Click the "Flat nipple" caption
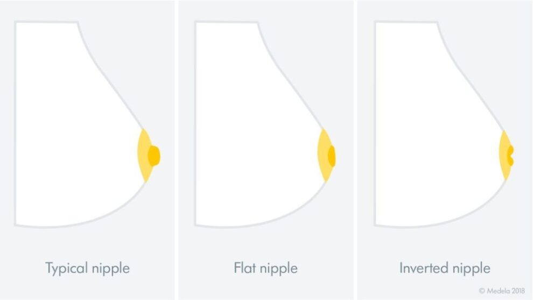This screenshot has height=300, width=533. [265, 268]
